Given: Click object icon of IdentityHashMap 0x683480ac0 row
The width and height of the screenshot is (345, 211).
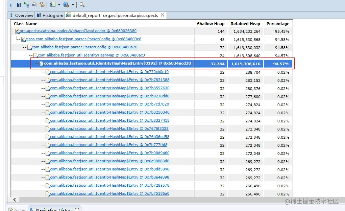Looking at the screenshot, I should click(35, 56).
